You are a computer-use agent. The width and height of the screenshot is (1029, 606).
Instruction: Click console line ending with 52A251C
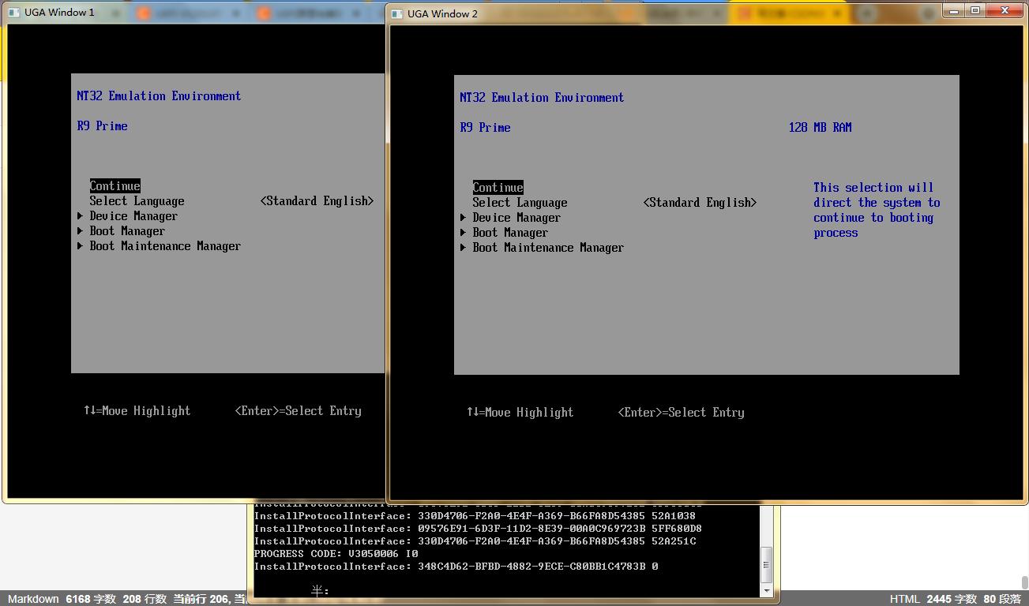click(x=475, y=541)
